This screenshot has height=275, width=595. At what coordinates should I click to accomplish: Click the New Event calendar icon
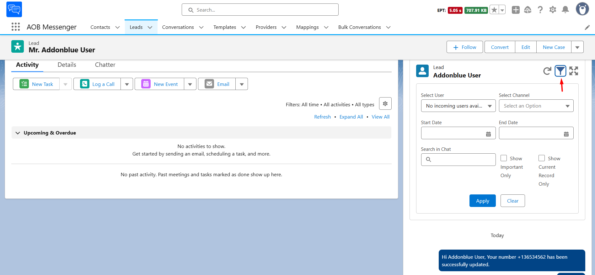point(146,84)
